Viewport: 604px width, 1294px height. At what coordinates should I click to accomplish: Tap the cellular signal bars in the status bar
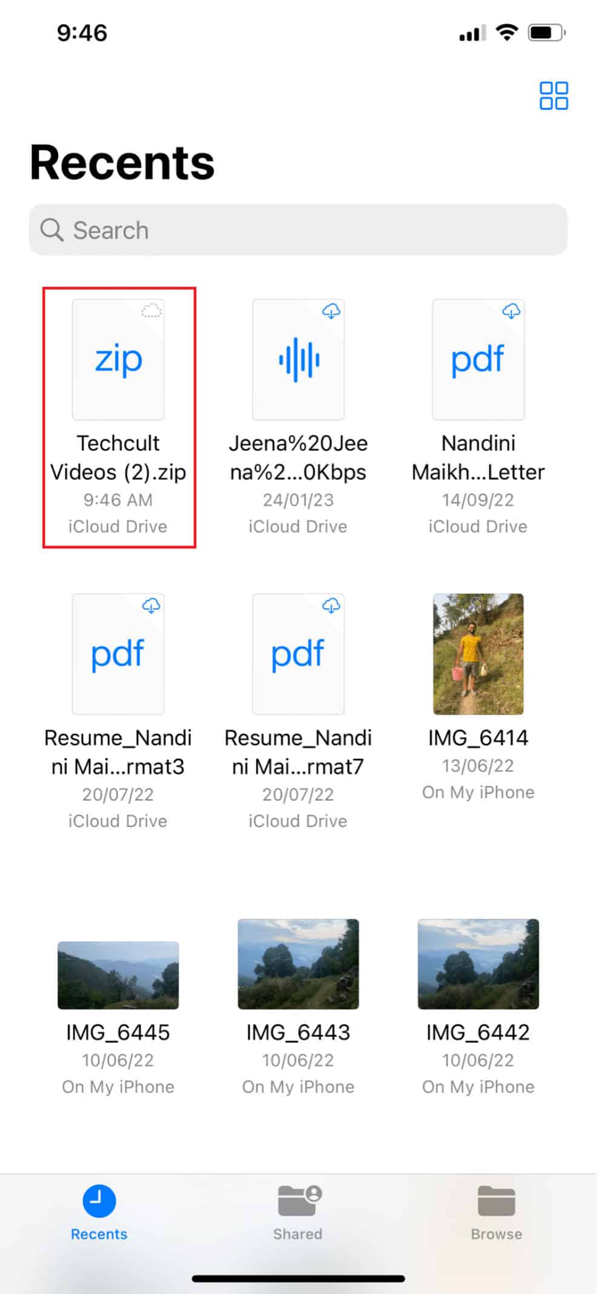point(473,33)
